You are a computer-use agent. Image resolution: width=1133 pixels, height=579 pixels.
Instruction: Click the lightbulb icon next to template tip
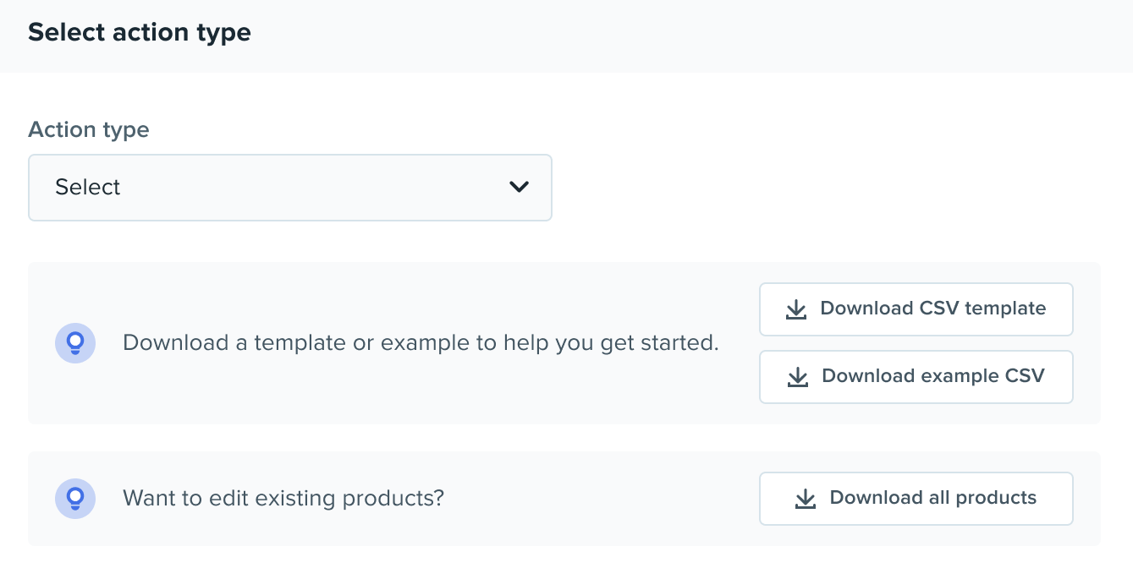[75, 343]
